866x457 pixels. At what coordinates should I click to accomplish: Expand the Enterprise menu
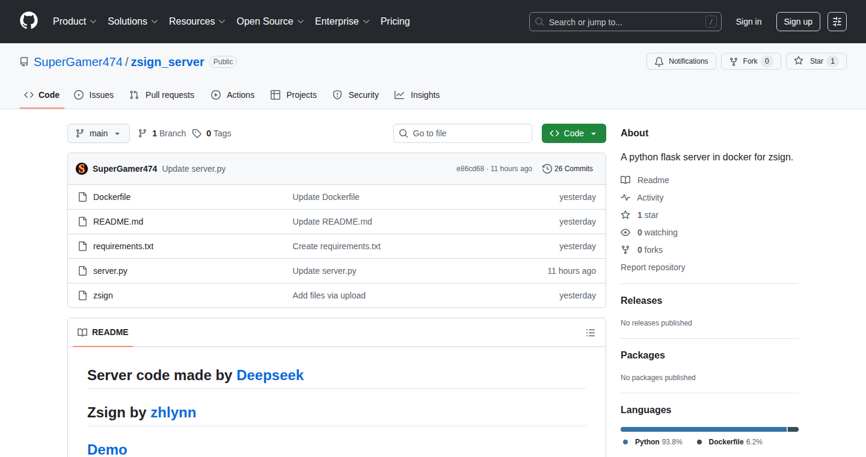pos(342,21)
